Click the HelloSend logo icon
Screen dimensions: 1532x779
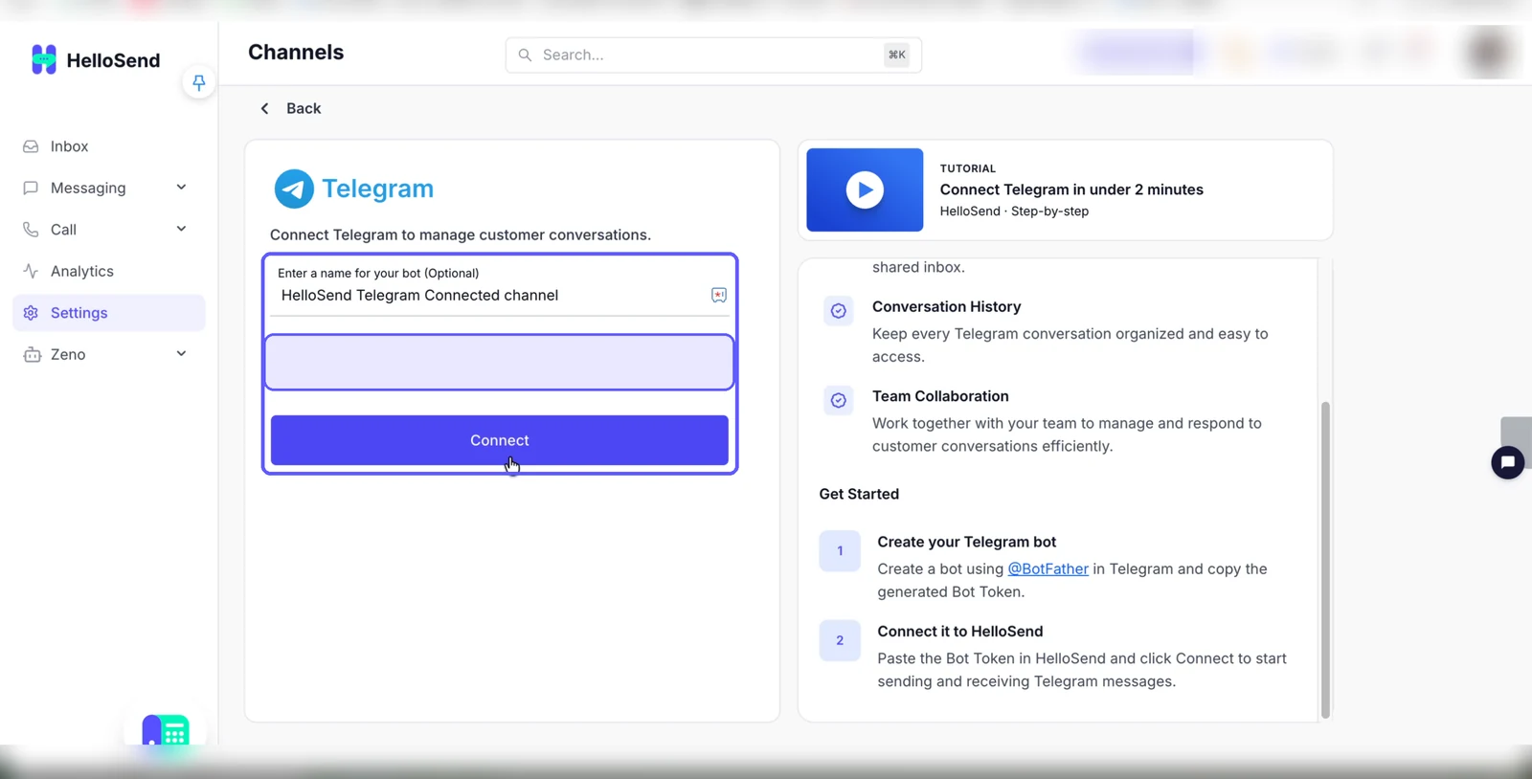pos(44,59)
